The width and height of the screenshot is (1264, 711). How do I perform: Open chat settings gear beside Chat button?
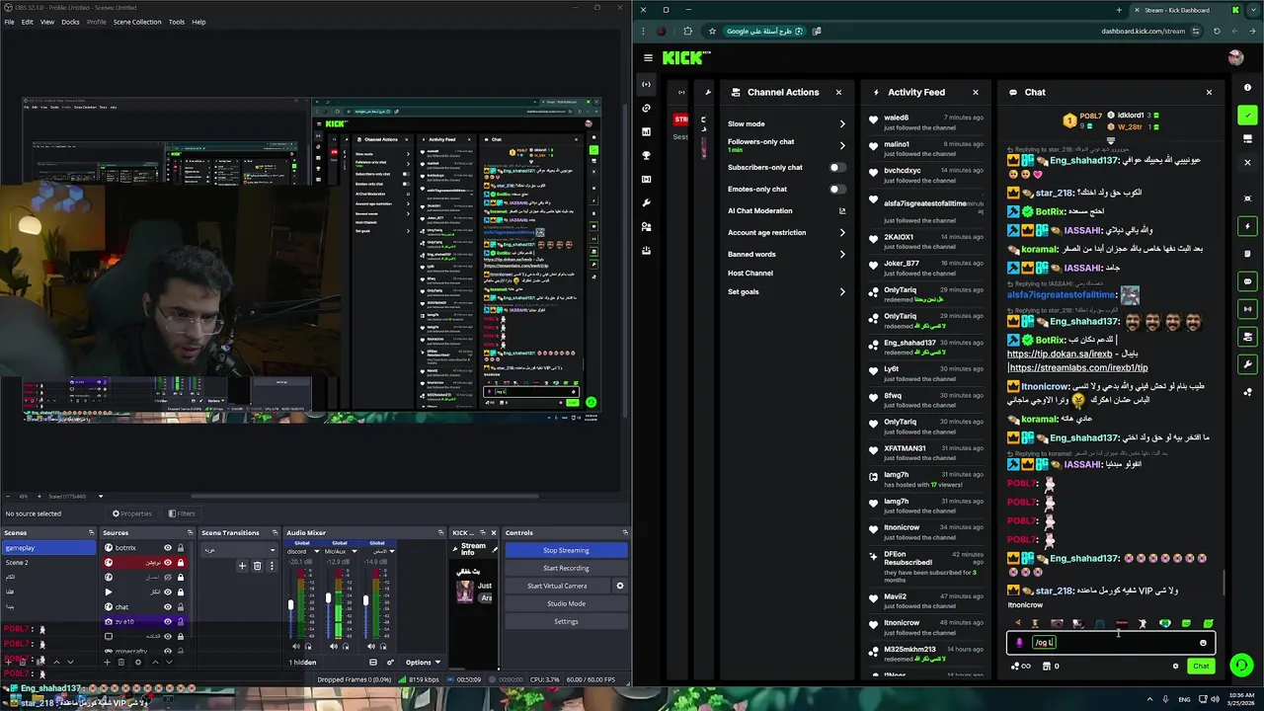[1175, 667]
